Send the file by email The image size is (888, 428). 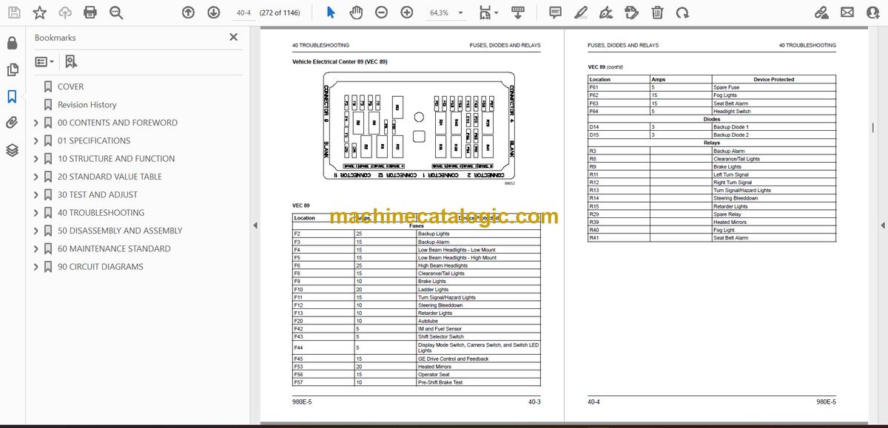[x=848, y=13]
